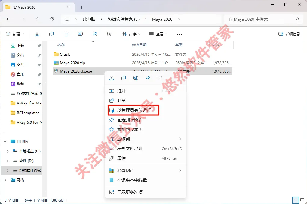Screen dimensions: 307x204
Task: Go back with the back arrow
Action: coord(8,19)
